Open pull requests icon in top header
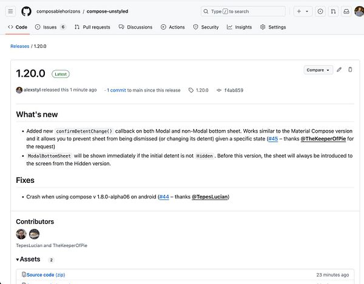Image resolution: width=364 pixels, height=284 pixels. [x=333, y=12]
